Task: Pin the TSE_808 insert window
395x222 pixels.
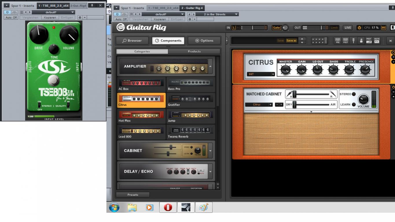Action: pos(92,5)
